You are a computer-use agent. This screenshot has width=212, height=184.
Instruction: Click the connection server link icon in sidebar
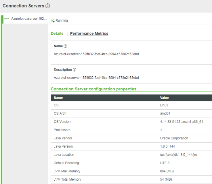7,19
